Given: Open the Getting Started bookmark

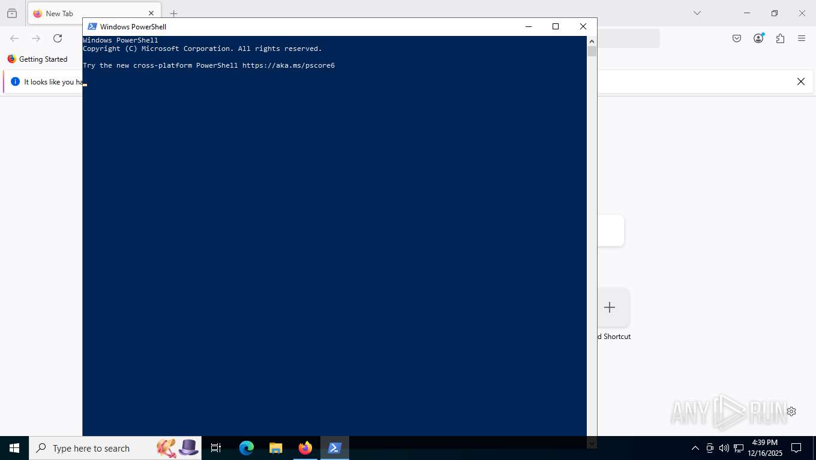Looking at the screenshot, I should pyautogui.click(x=37, y=59).
